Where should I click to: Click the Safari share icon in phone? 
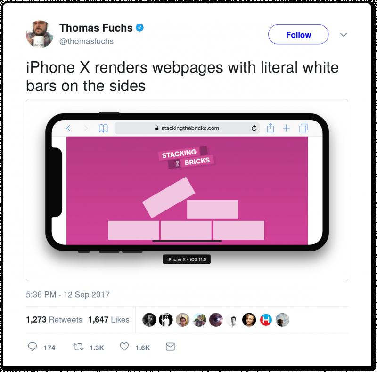tap(270, 128)
